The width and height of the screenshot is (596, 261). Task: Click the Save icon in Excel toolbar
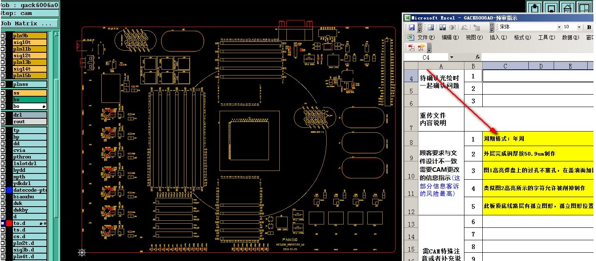[412, 27]
